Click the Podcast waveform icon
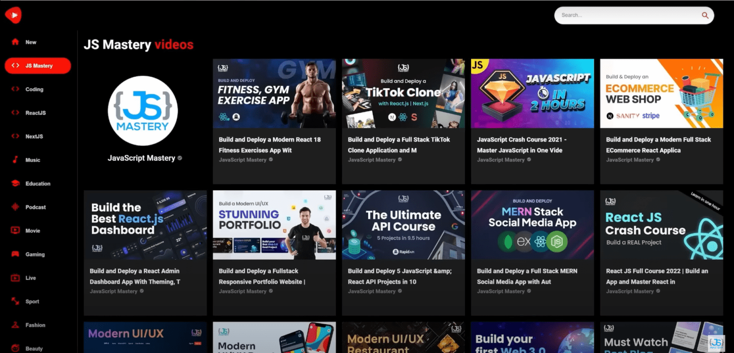 [x=15, y=207]
